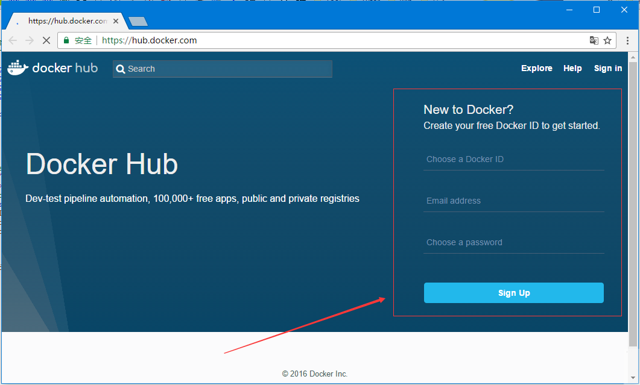Click the "New to Docker?" heading
Viewport: 640px width, 385px height.
coord(469,110)
